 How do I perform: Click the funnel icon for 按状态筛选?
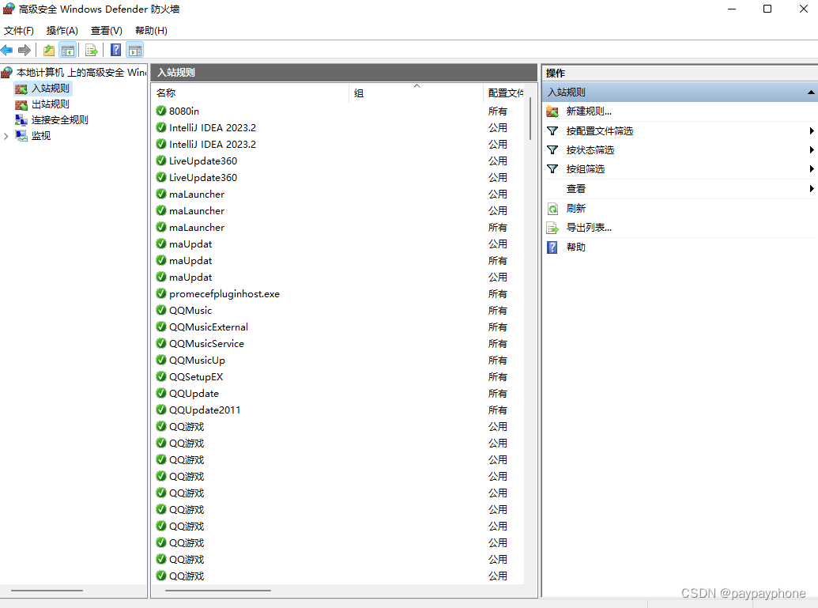[552, 150]
